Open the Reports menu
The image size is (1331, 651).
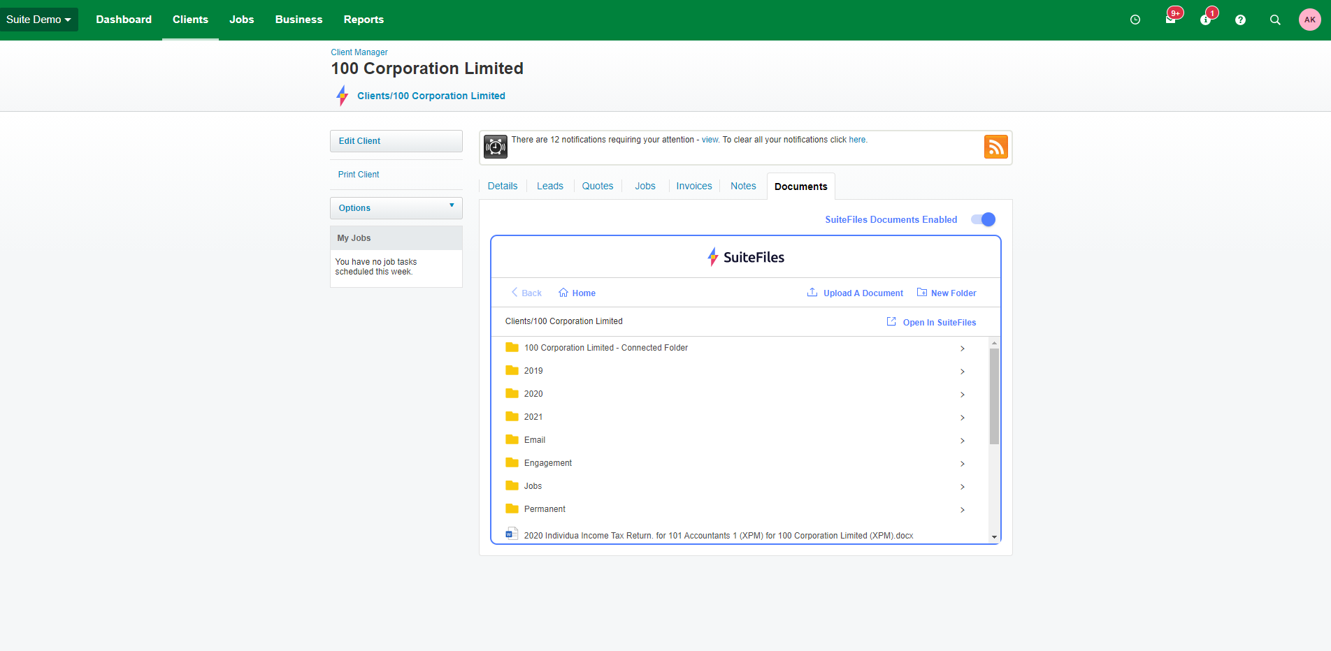coord(364,20)
